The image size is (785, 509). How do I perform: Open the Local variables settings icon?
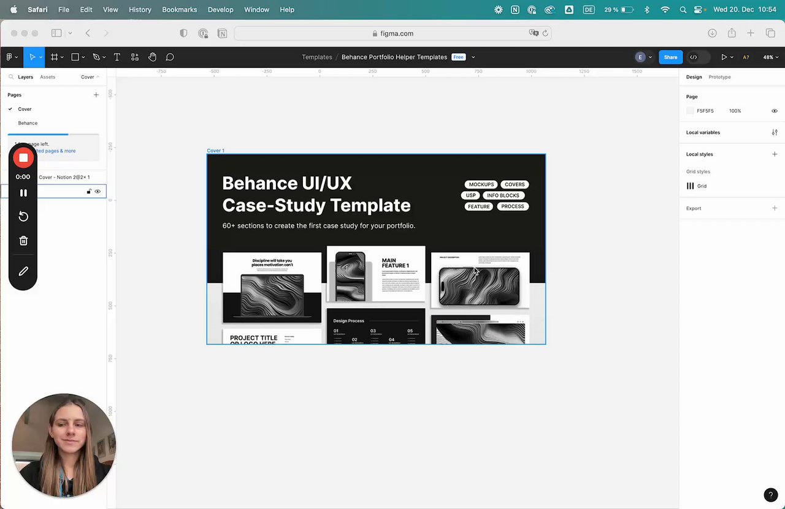(775, 132)
